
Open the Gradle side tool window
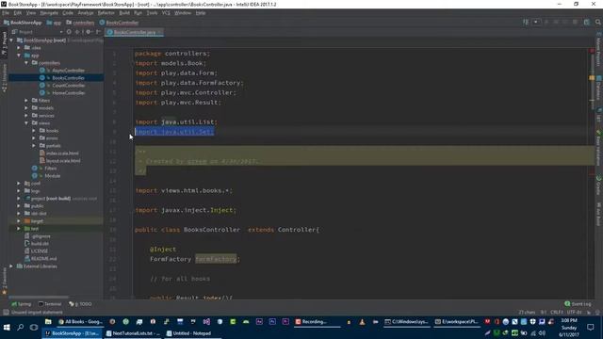(599, 186)
